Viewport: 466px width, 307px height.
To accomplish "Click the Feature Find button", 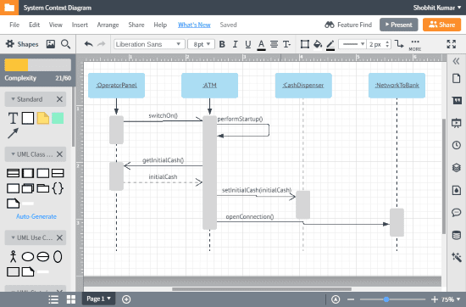I will pos(348,25).
